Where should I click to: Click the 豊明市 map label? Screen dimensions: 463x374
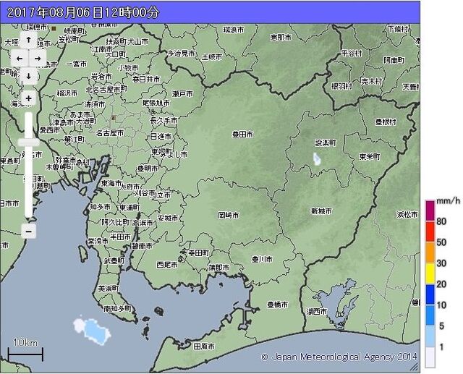(148, 169)
